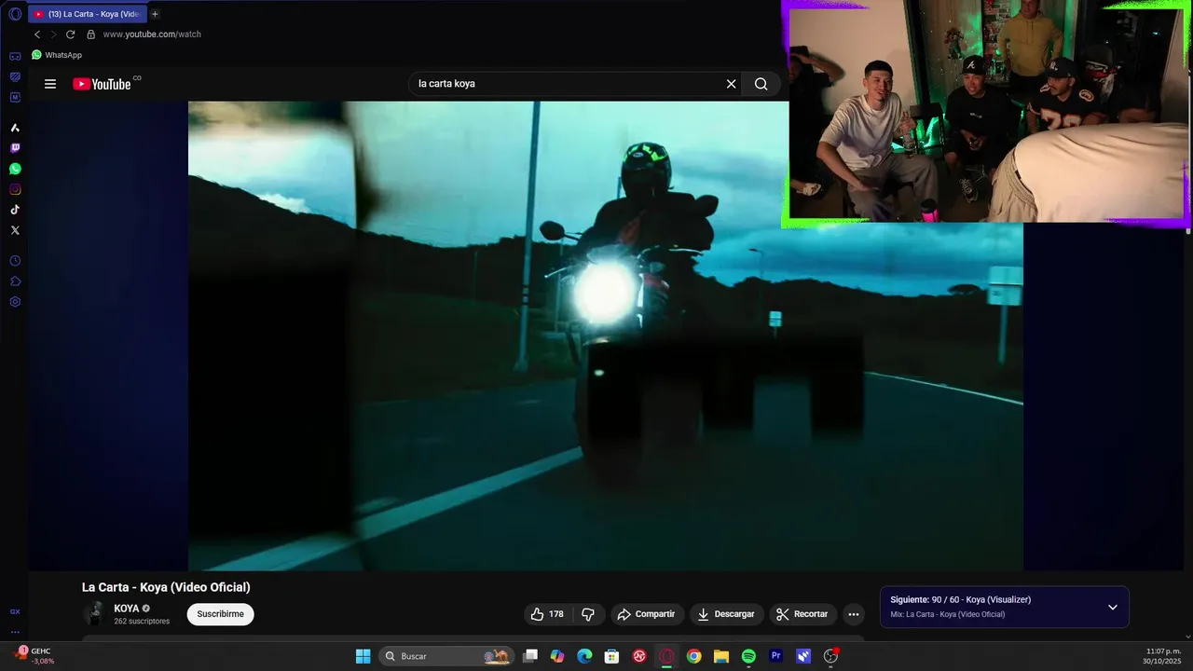Screen dimensions: 1193x671
Task: Open browser settings gear in sidebar
Action: point(15,302)
